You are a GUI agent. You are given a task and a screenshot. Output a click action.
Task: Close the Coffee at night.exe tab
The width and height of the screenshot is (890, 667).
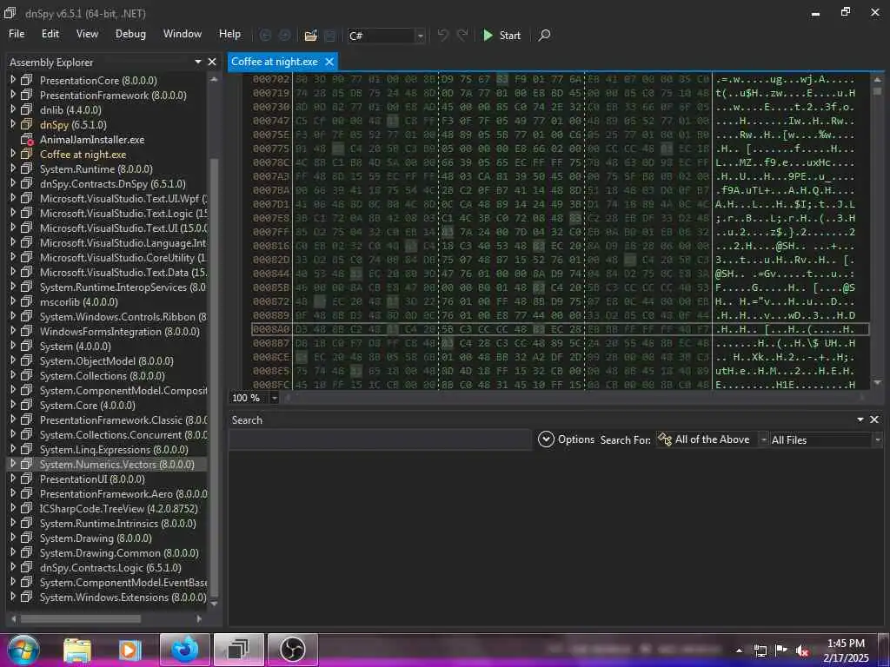click(329, 62)
